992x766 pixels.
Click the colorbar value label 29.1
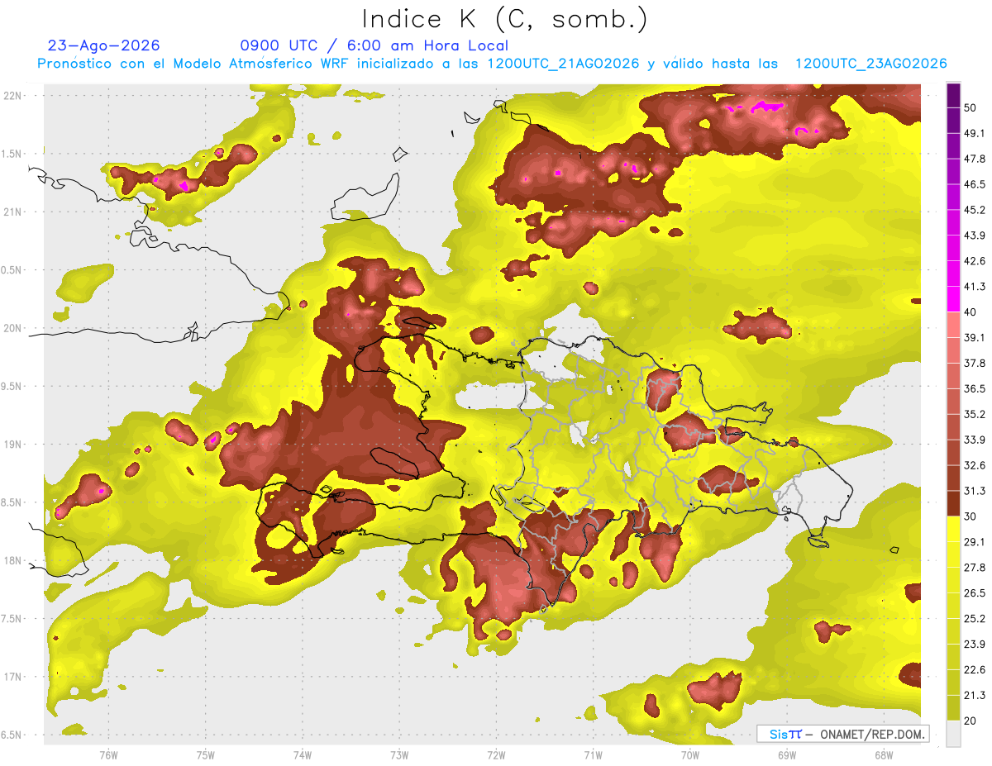click(x=975, y=542)
